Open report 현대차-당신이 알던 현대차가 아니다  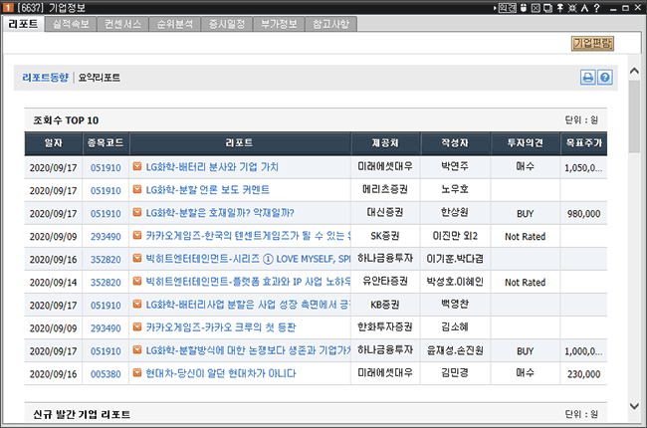pyautogui.click(x=221, y=373)
